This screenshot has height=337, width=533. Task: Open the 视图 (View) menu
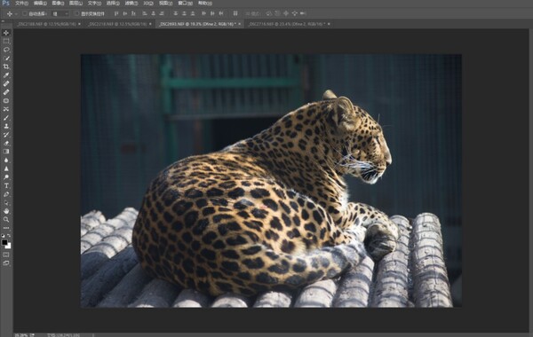[x=165, y=3]
